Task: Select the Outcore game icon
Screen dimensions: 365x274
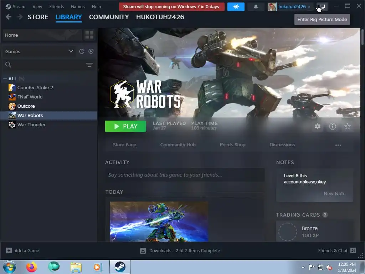Action: pos(12,106)
